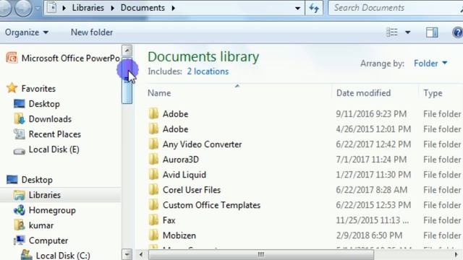The width and height of the screenshot is (463, 260).
Task: Click folder icon of Corel User Files
Action: coord(153,190)
